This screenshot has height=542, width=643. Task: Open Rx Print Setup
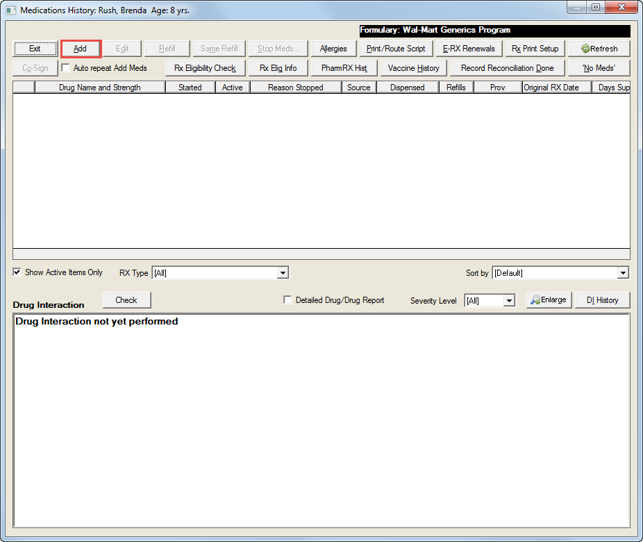pos(535,49)
